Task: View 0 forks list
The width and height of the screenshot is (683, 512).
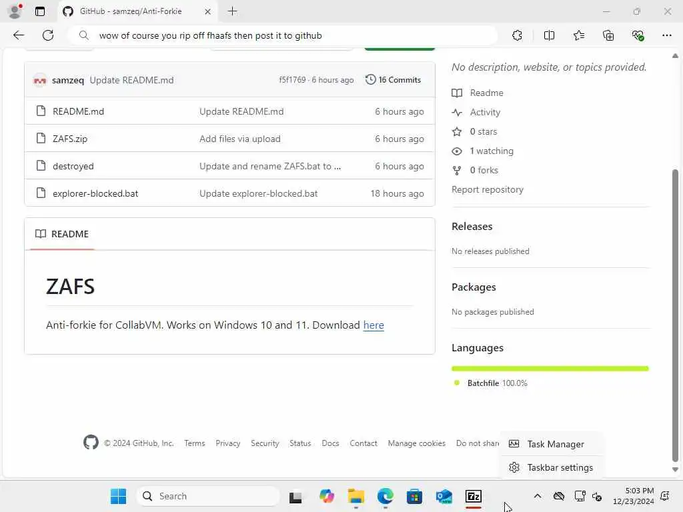Action: pyautogui.click(x=475, y=170)
